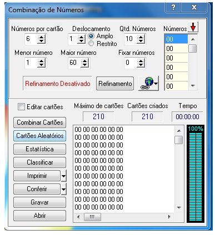Click the Números list scrollbar thumb

pos(193,49)
